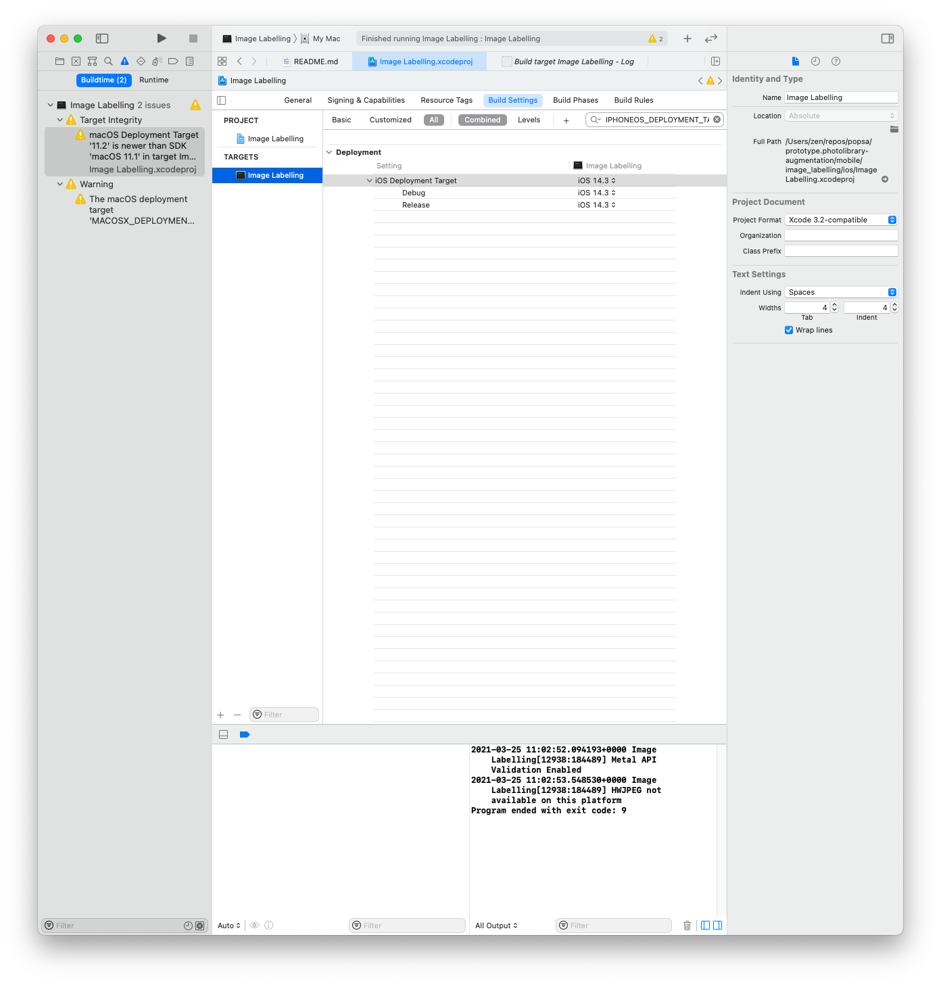Click the Library plus button in toolbar
941x985 pixels.
pos(687,39)
